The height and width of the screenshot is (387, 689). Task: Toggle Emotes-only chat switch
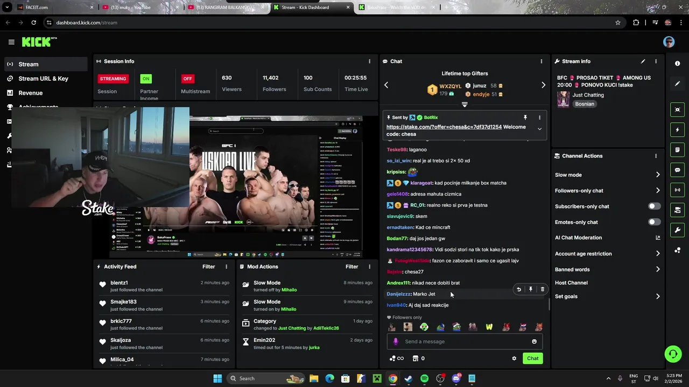pos(654,222)
